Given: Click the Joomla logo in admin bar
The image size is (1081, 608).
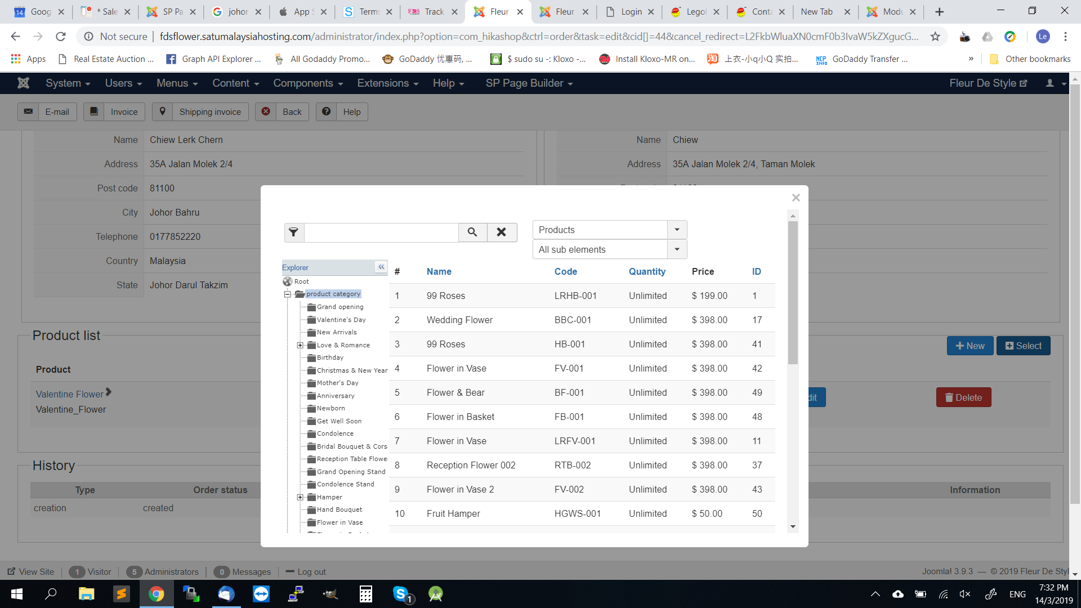Looking at the screenshot, I should click(x=23, y=83).
